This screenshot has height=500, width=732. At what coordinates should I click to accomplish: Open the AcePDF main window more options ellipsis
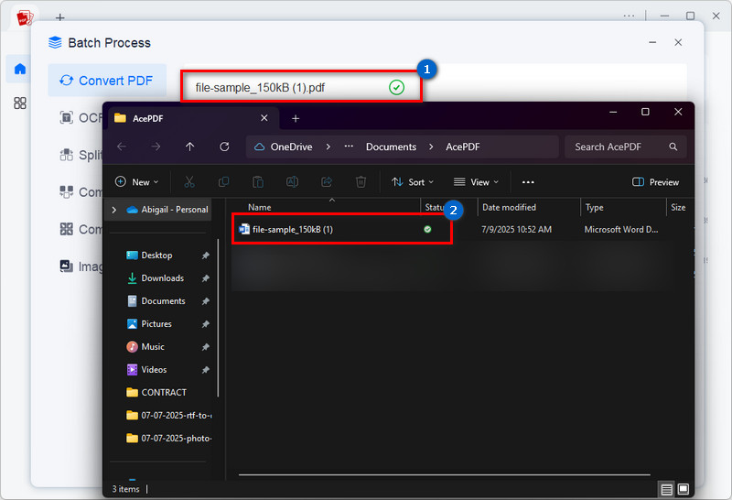click(629, 16)
